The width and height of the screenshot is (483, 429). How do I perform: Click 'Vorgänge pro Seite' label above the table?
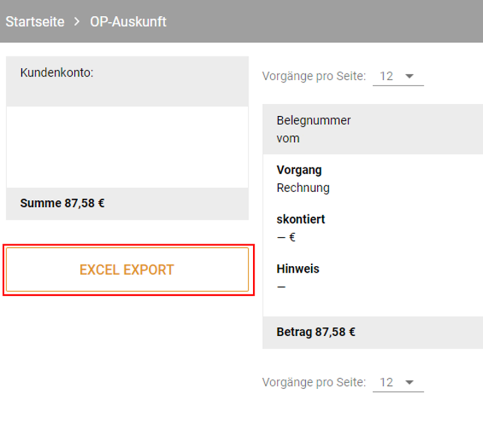tap(313, 76)
